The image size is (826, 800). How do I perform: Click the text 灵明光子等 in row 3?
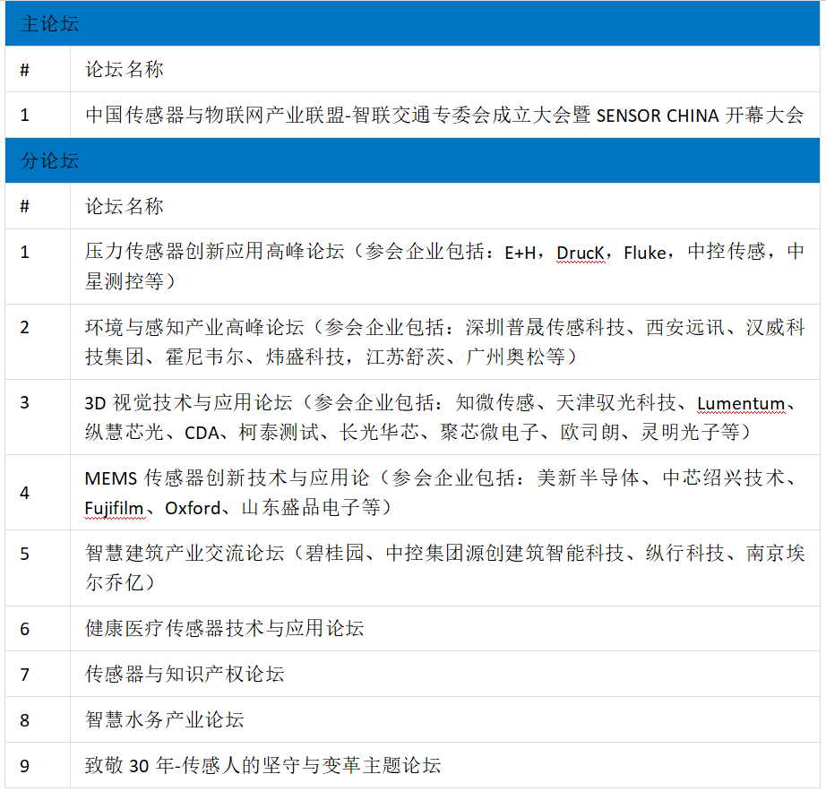[690, 433]
